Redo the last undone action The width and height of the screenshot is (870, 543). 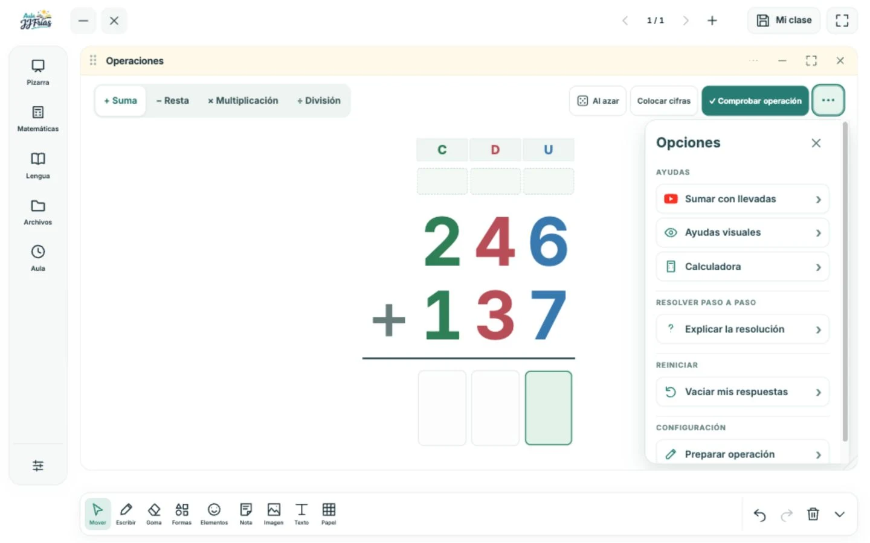click(786, 515)
